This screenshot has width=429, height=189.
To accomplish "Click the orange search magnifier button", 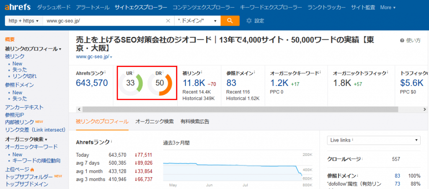I will pos(230,21).
